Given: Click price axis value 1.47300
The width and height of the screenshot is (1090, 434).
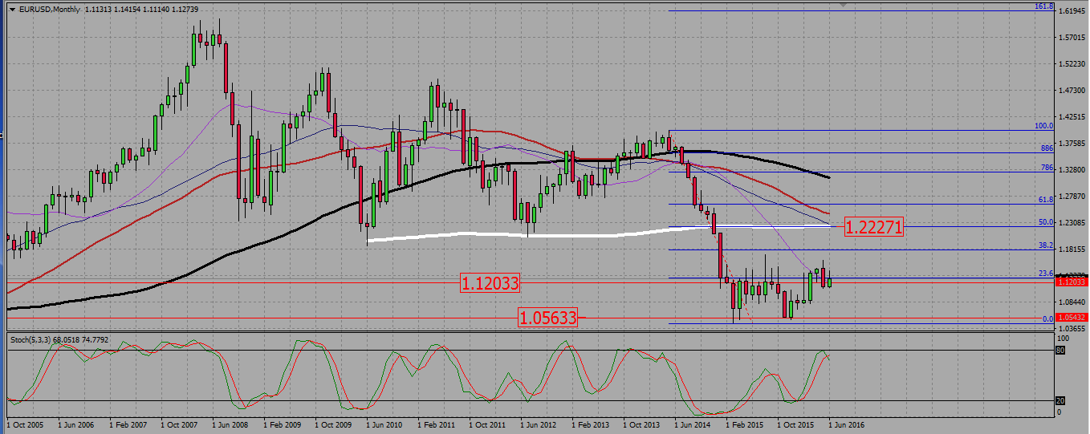Looking at the screenshot, I should pyautogui.click(x=1073, y=91).
